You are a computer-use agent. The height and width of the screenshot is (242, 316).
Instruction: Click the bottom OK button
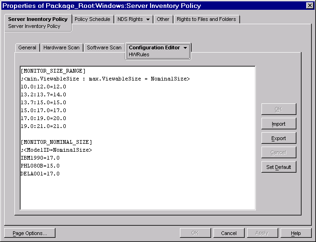point(195,233)
